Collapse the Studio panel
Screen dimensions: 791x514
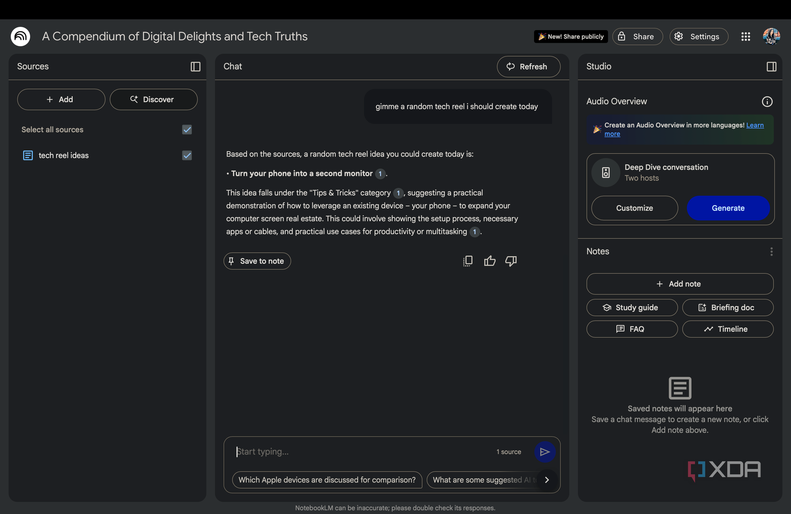[771, 67]
